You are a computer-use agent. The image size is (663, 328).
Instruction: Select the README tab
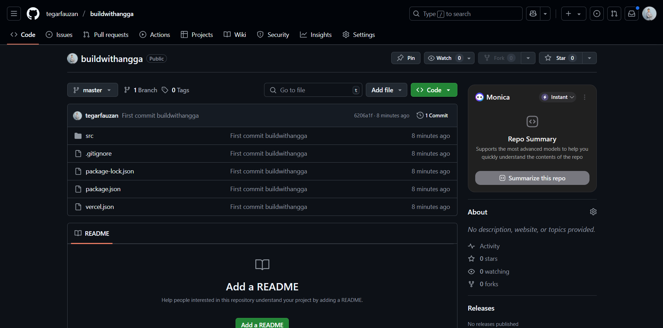(92, 234)
